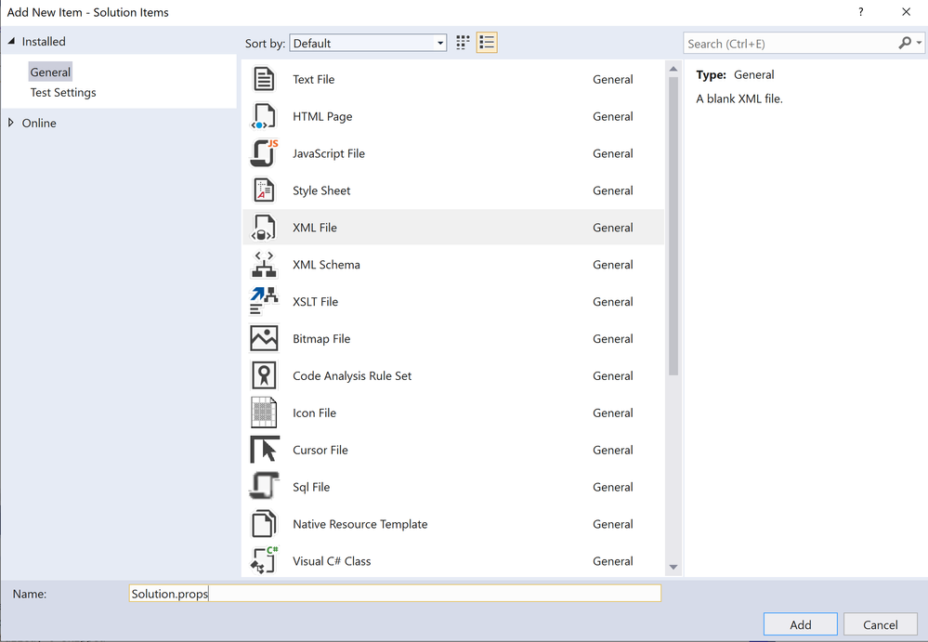Click the 'Code Analysis Rule Set' label
This screenshot has width=928, height=642.
click(x=352, y=375)
